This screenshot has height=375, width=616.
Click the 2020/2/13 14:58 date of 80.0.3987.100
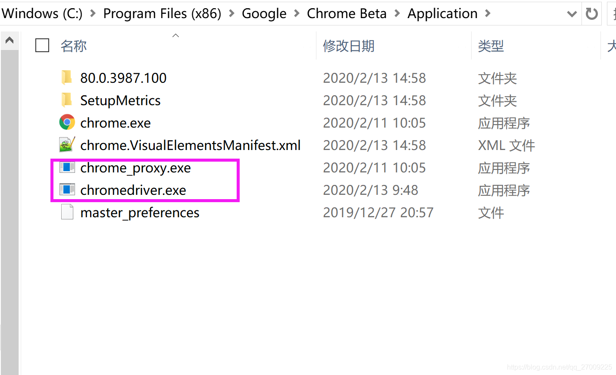(x=374, y=78)
